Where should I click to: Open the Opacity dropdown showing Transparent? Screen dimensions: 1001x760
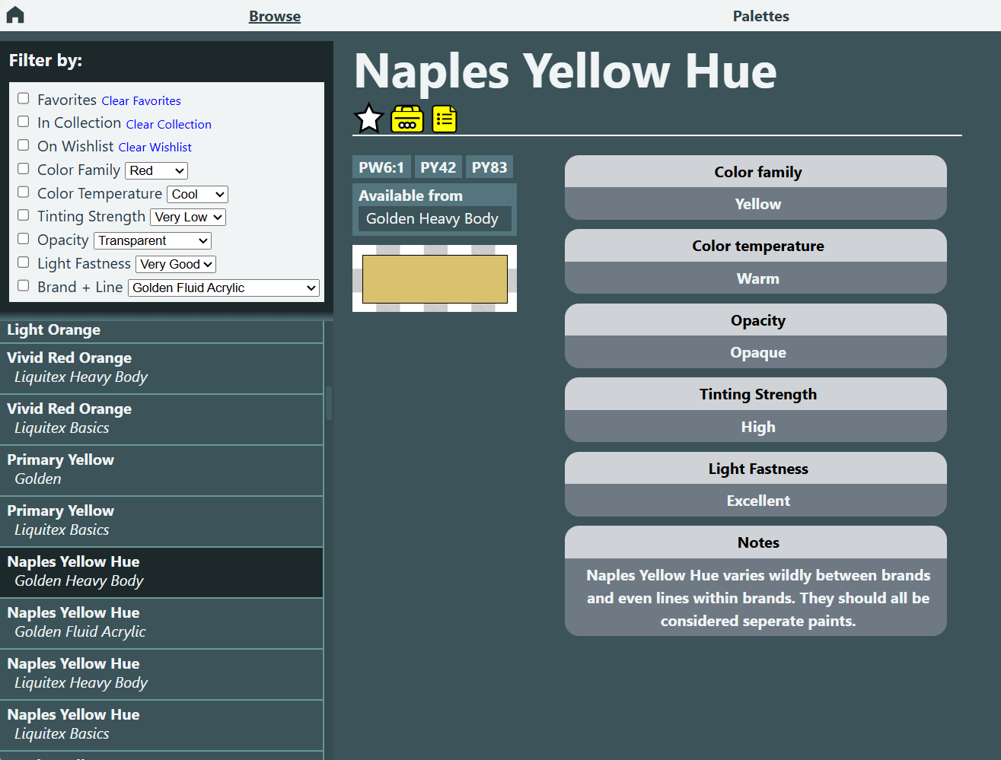152,240
